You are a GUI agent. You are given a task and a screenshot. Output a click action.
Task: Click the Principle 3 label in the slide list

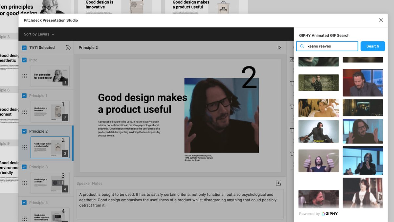(38, 167)
